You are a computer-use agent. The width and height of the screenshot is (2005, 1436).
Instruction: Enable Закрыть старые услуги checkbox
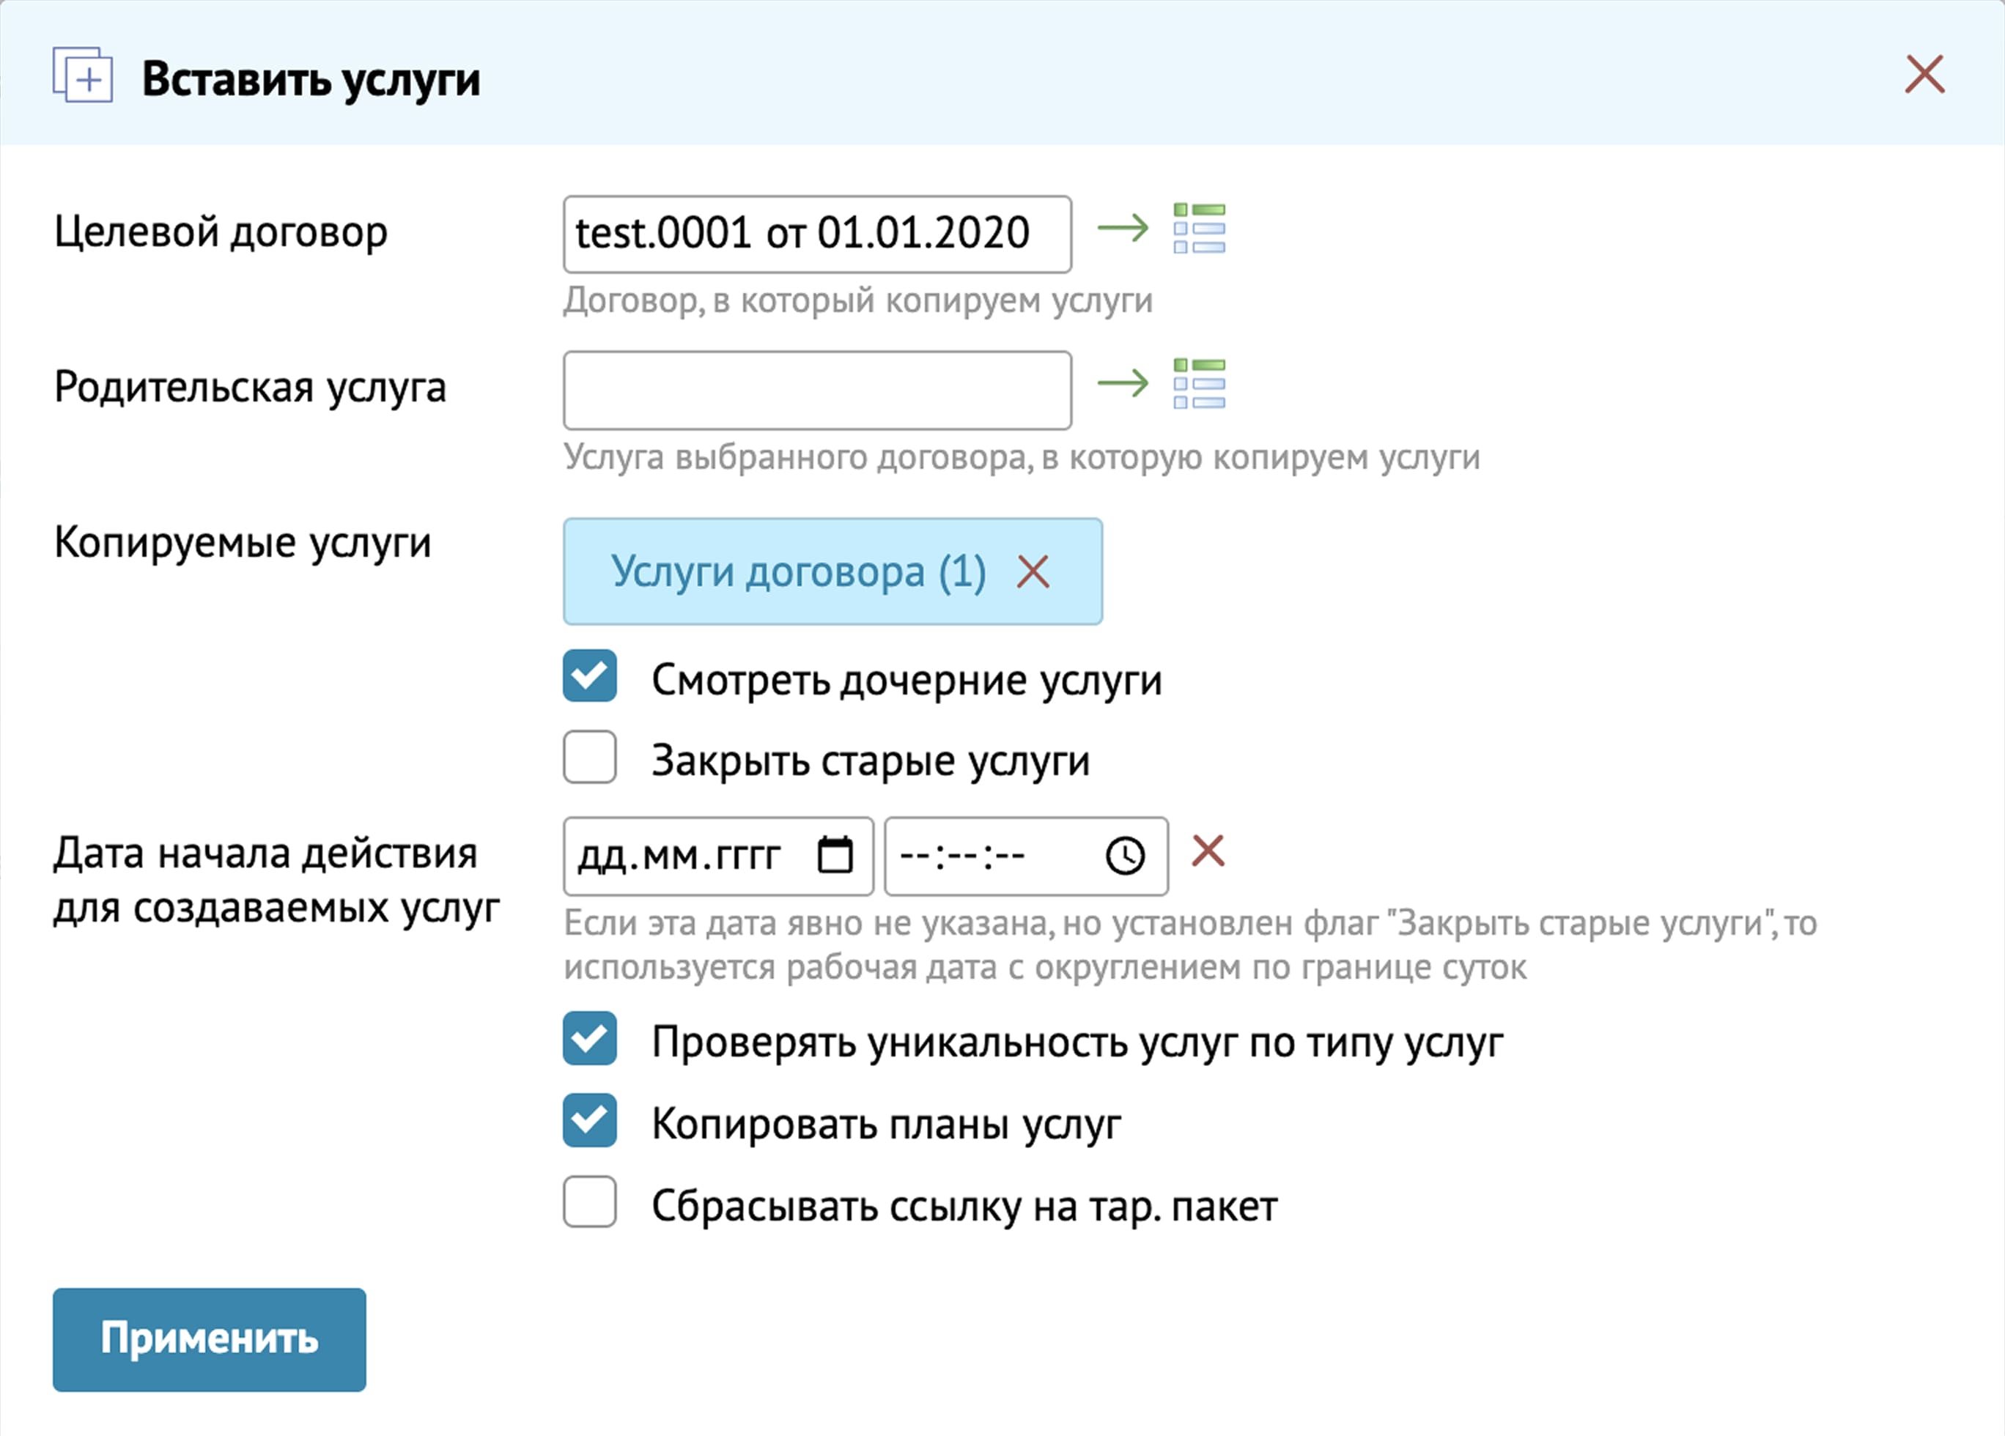pos(590,756)
